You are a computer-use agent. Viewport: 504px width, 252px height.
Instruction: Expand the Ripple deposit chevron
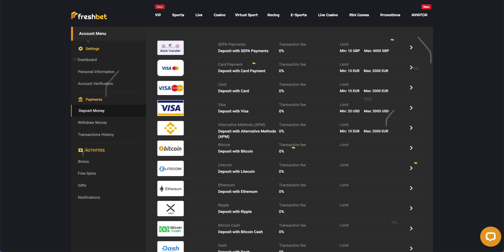pos(411,208)
